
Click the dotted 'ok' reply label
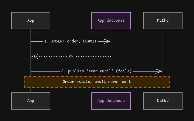click(71, 56)
